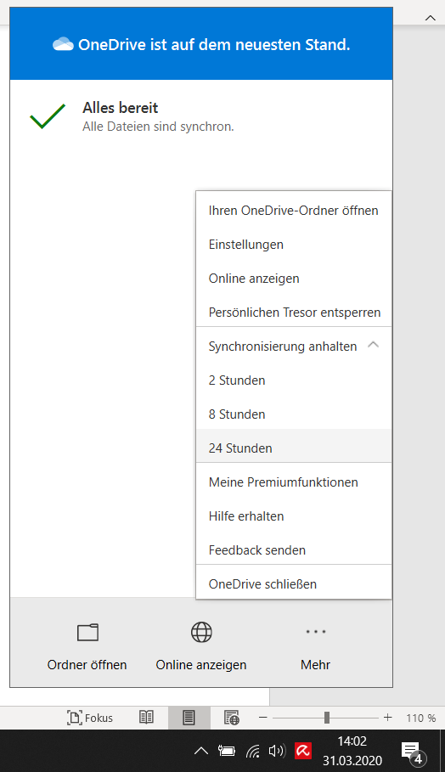The width and height of the screenshot is (445, 772).
Task: Open the Mehr three-dots menu
Action: [x=316, y=632]
